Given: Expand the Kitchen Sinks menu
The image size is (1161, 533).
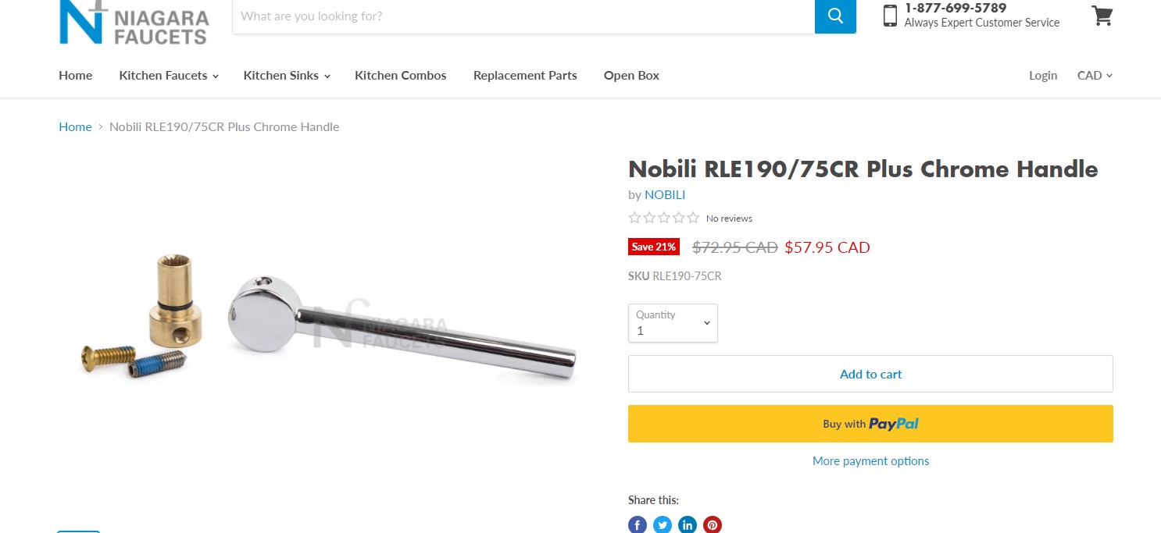Looking at the screenshot, I should point(286,76).
